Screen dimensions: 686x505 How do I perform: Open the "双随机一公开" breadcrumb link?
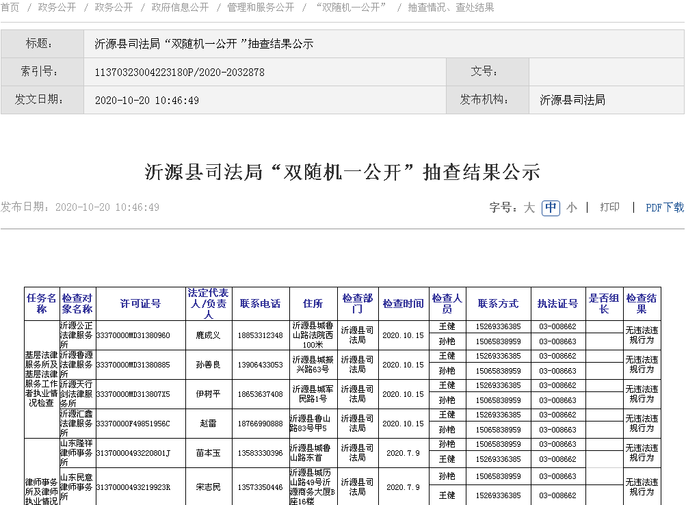pos(352,8)
